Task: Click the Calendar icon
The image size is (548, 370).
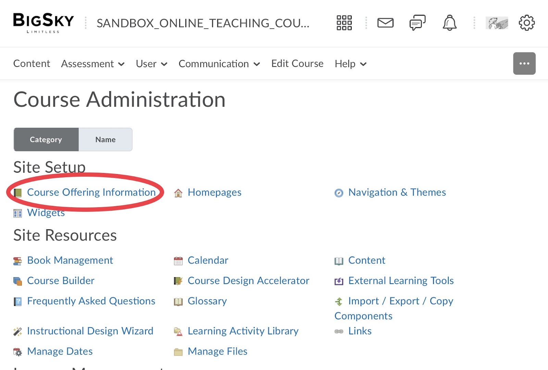Action: point(178,261)
